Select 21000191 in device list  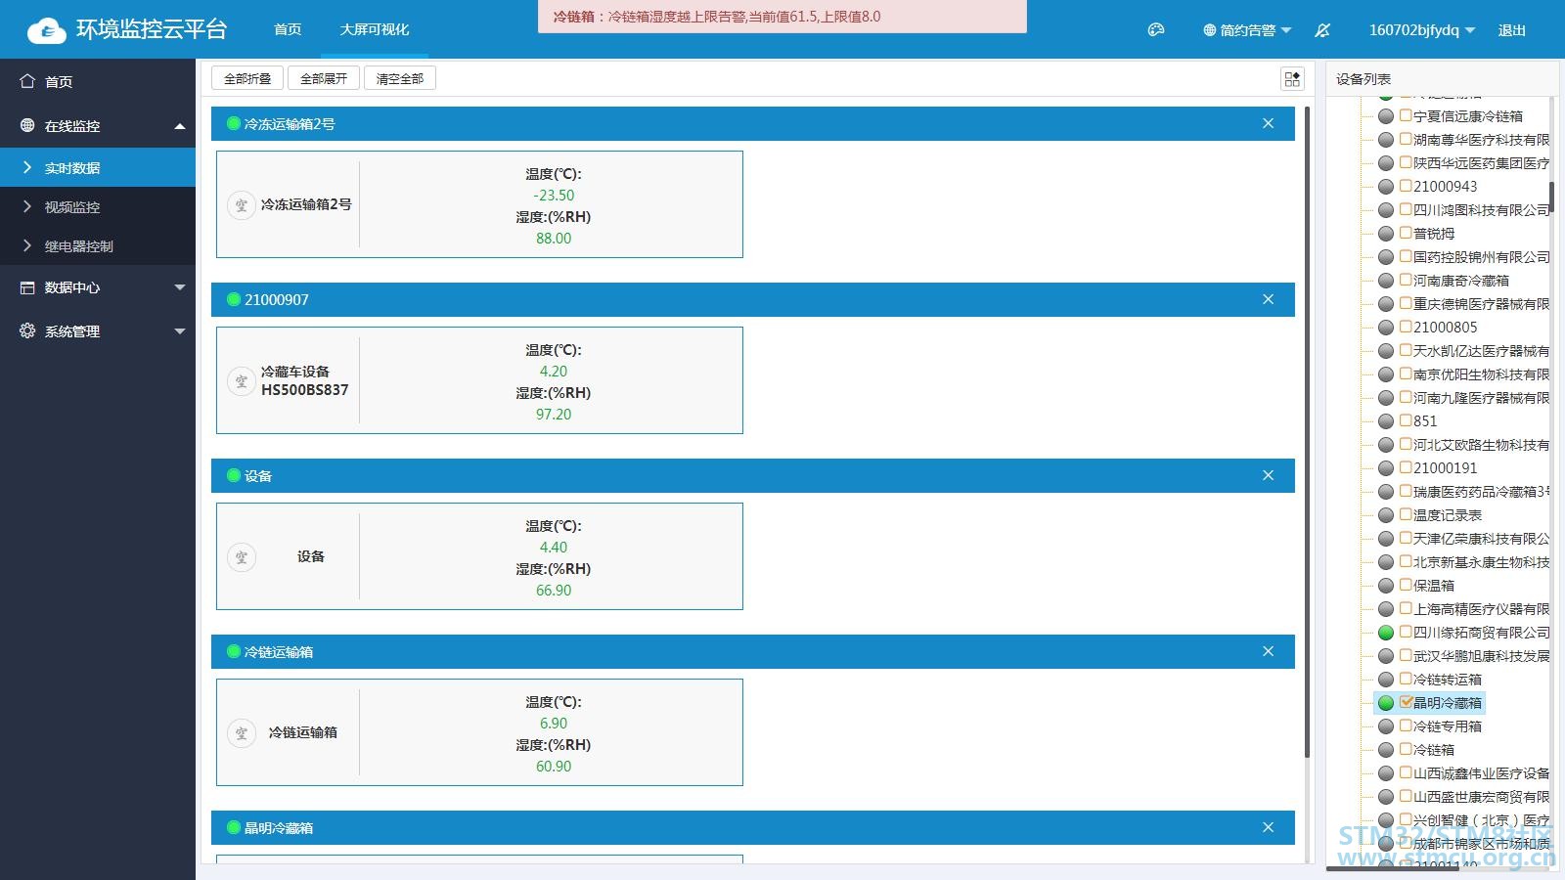point(1445,468)
